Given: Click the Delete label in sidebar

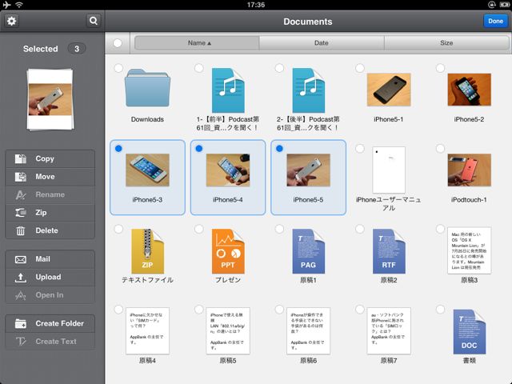Looking at the screenshot, I should 46,230.
